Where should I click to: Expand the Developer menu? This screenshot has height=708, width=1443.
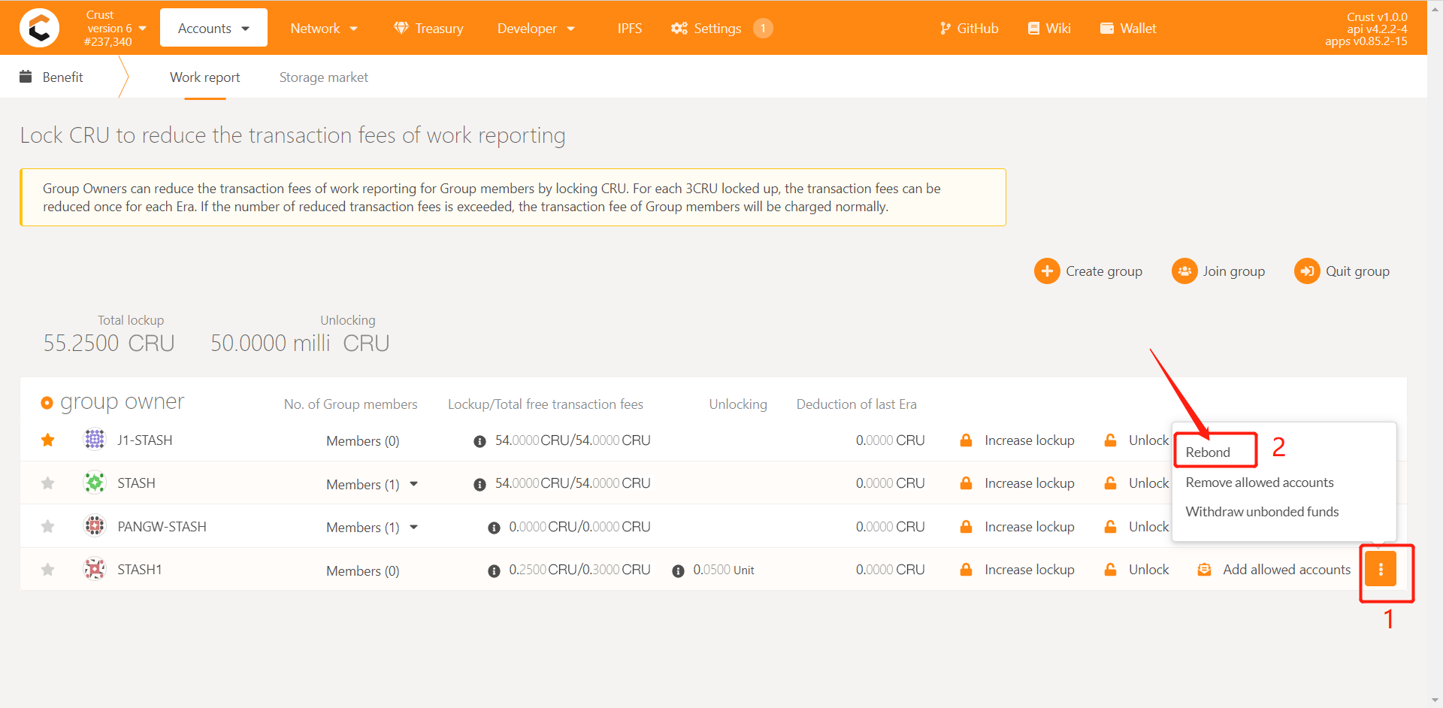tap(536, 29)
